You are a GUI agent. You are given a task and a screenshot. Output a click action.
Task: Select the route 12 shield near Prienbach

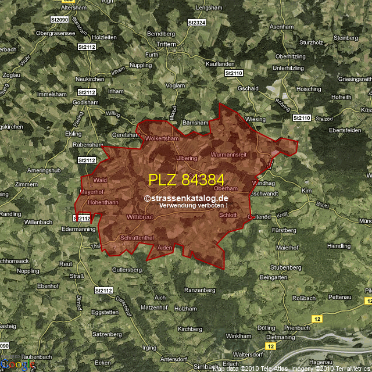click(317, 319)
